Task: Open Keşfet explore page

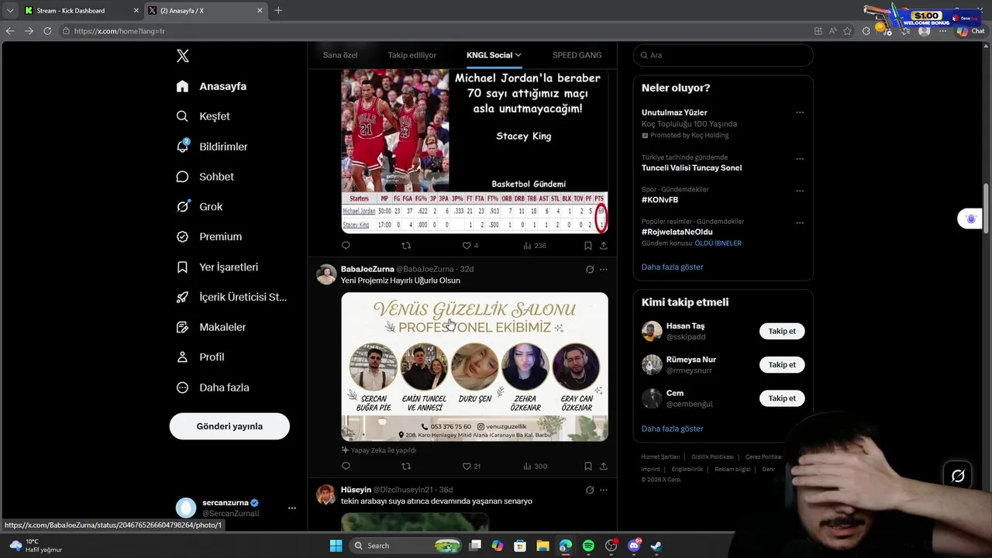Action: coord(203,116)
